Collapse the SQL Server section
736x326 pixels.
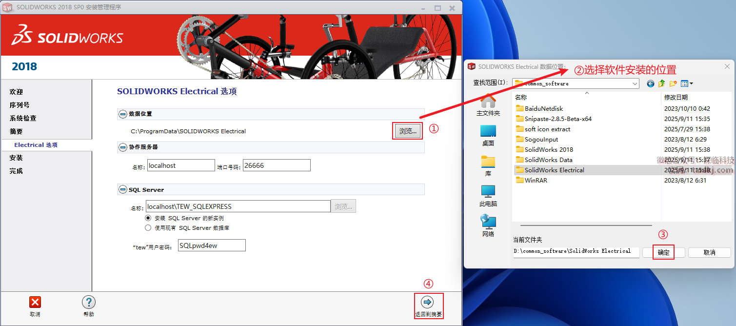[x=123, y=189]
